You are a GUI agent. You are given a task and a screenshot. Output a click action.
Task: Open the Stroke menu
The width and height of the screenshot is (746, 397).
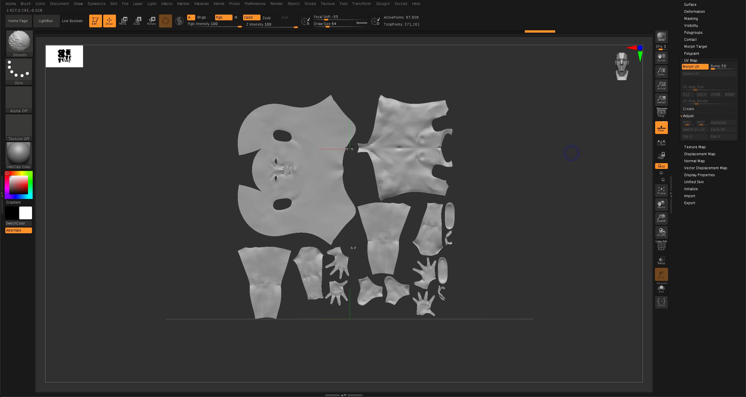click(310, 4)
